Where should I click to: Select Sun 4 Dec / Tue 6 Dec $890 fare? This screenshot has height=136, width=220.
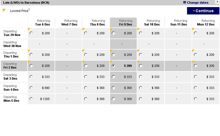pos(31,88)
